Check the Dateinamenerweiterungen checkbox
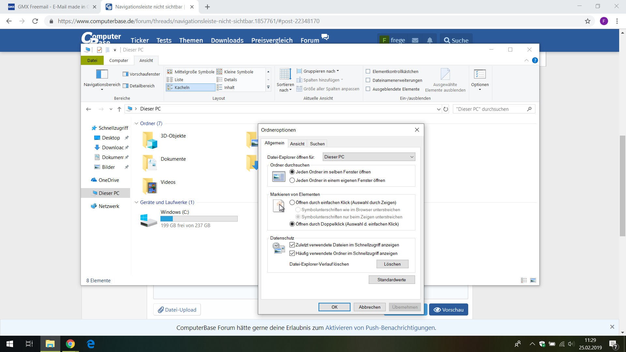626x352 pixels. coord(368,80)
